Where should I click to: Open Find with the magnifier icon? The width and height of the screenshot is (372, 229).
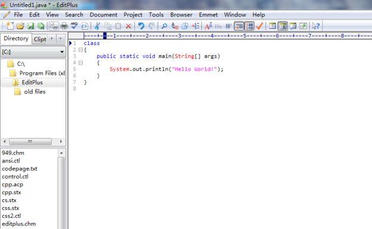pyautogui.click(x=164, y=26)
